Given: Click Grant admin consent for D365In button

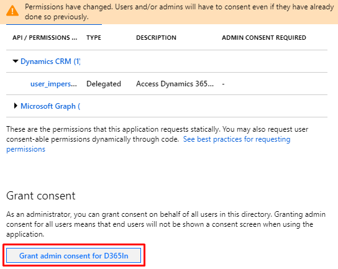Looking at the screenshot, I should point(73,255).
